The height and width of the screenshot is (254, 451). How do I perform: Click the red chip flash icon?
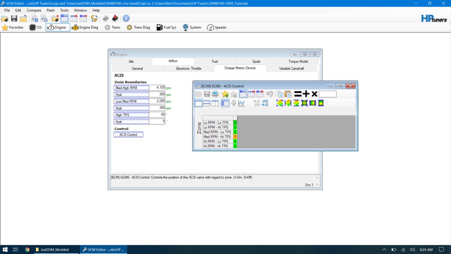click(115, 18)
